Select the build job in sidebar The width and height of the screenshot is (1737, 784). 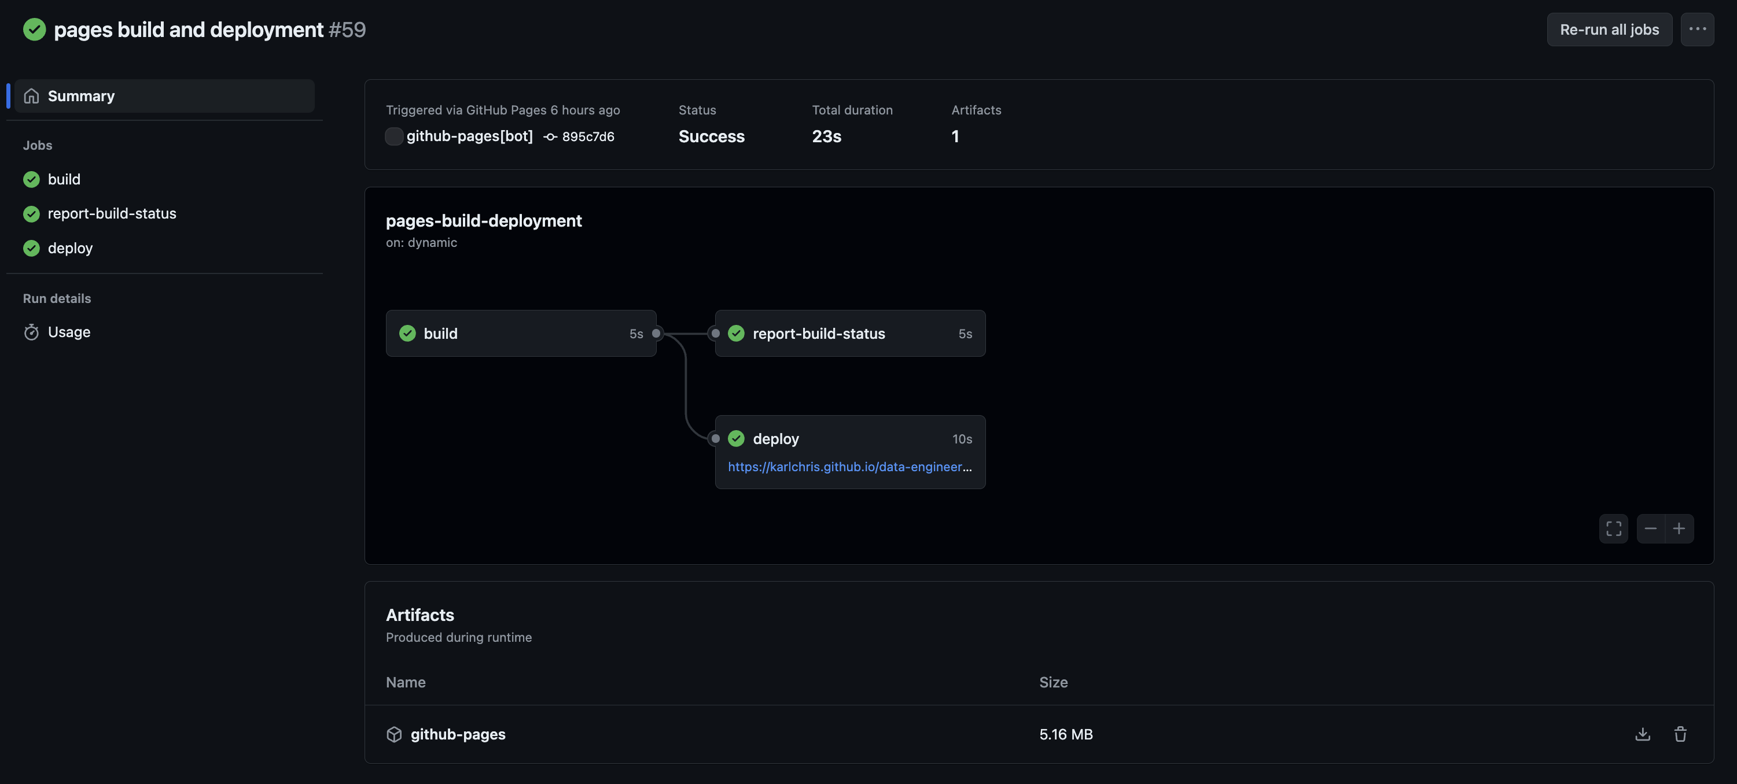point(64,178)
